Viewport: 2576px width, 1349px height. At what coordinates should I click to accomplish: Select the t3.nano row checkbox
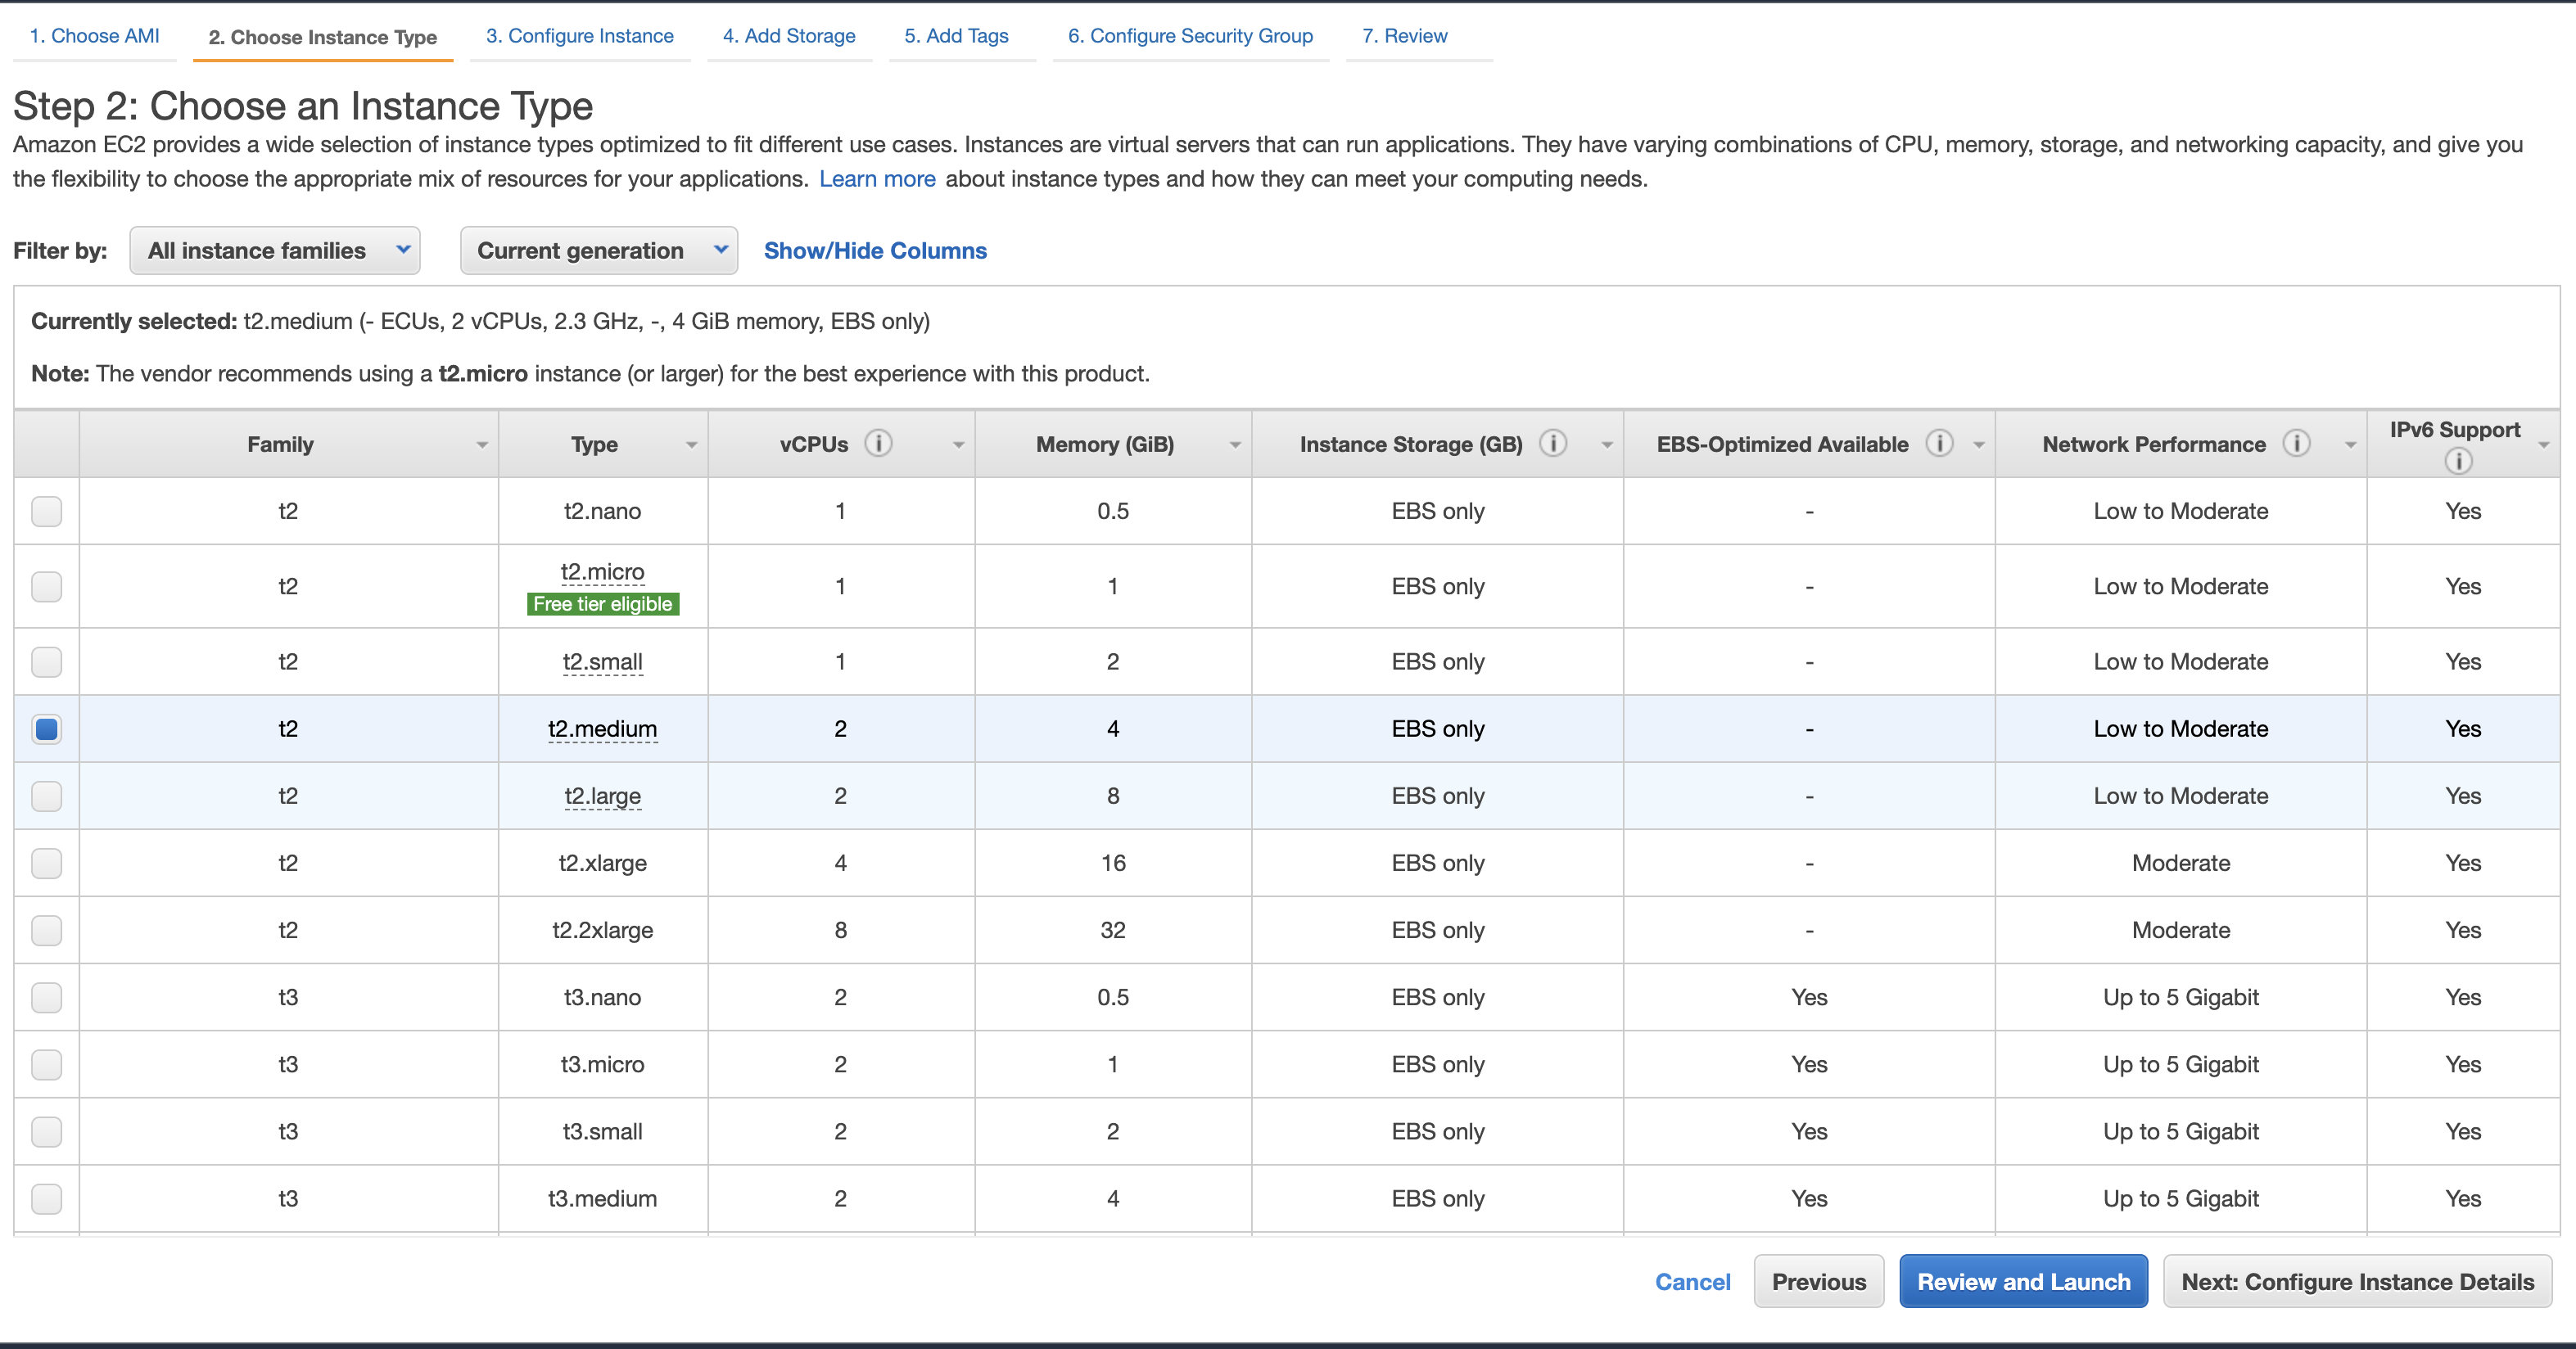point(46,997)
